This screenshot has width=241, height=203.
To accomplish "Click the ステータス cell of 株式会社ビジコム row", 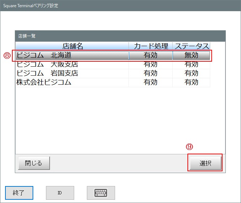I will point(191,82).
